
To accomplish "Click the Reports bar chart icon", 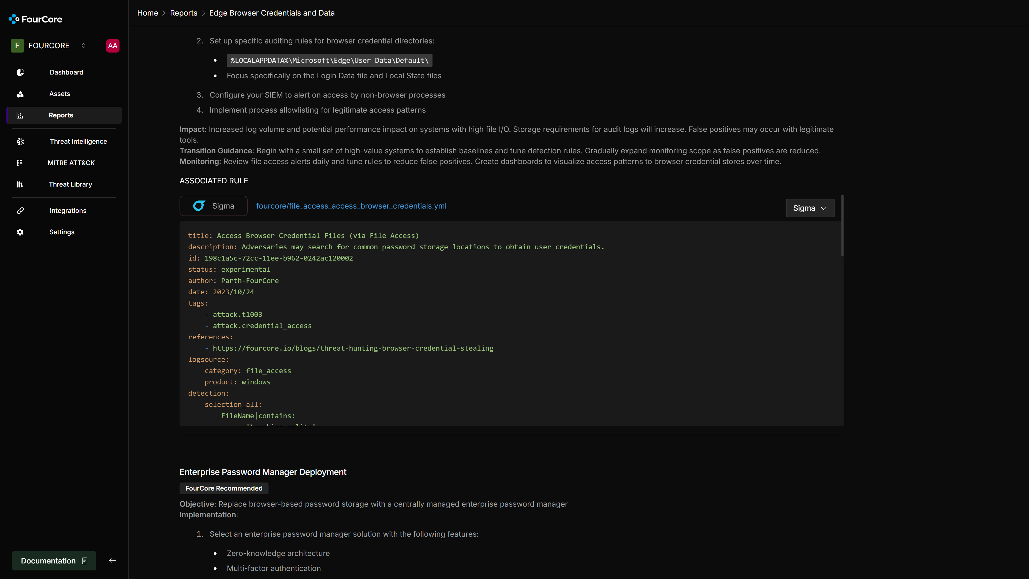I will tap(20, 115).
